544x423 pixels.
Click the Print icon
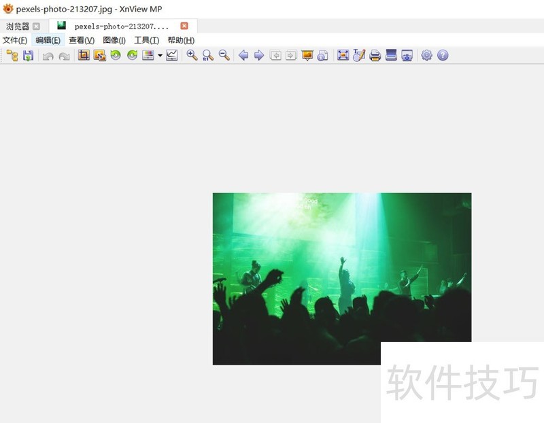[x=374, y=56]
